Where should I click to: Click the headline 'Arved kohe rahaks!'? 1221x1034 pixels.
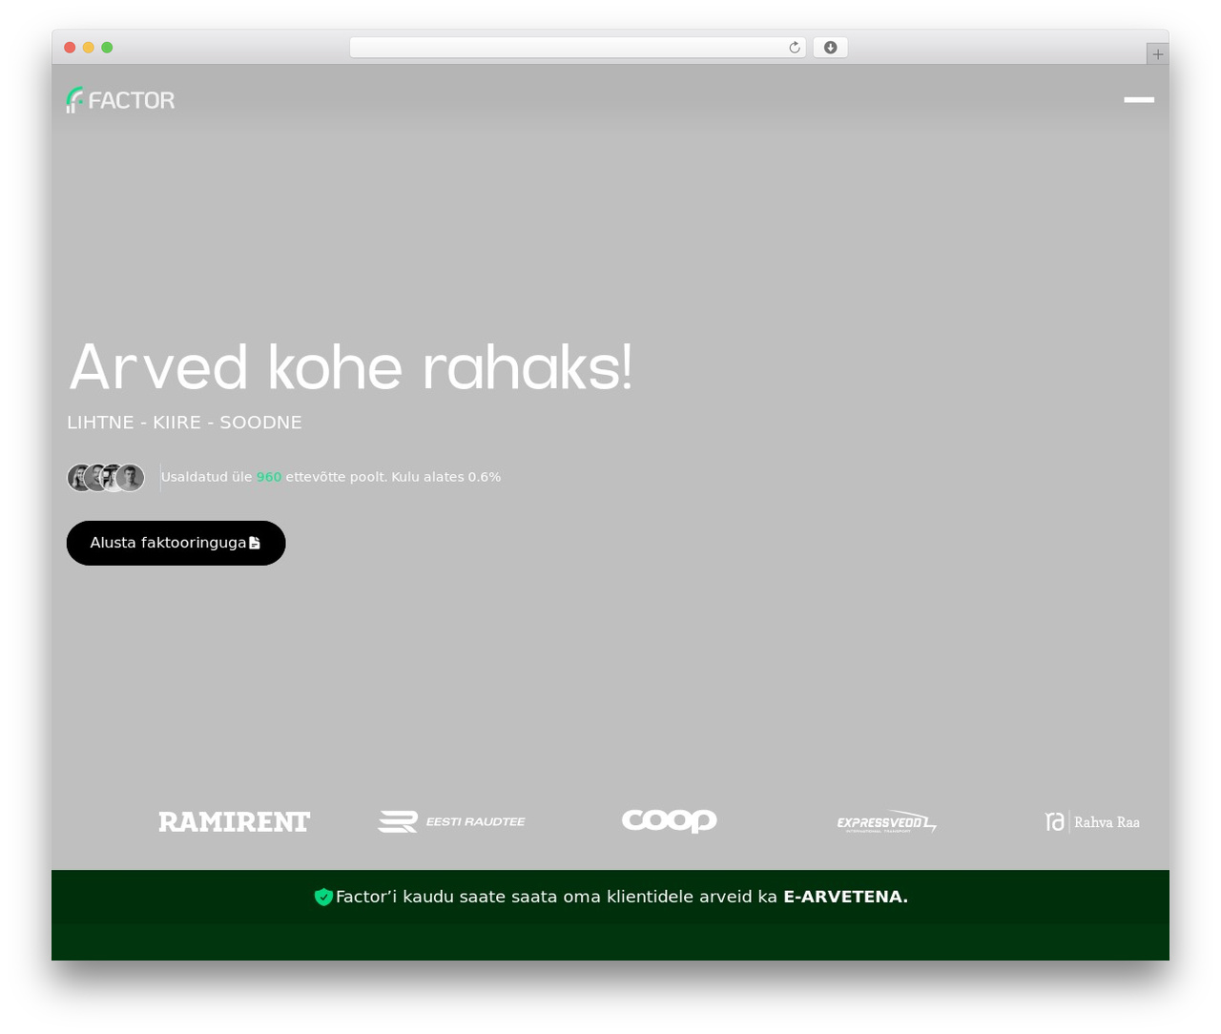350,366
